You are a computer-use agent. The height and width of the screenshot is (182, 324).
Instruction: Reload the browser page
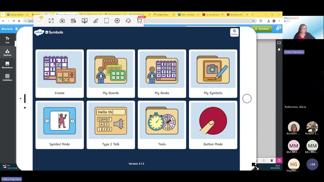(14, 21)
